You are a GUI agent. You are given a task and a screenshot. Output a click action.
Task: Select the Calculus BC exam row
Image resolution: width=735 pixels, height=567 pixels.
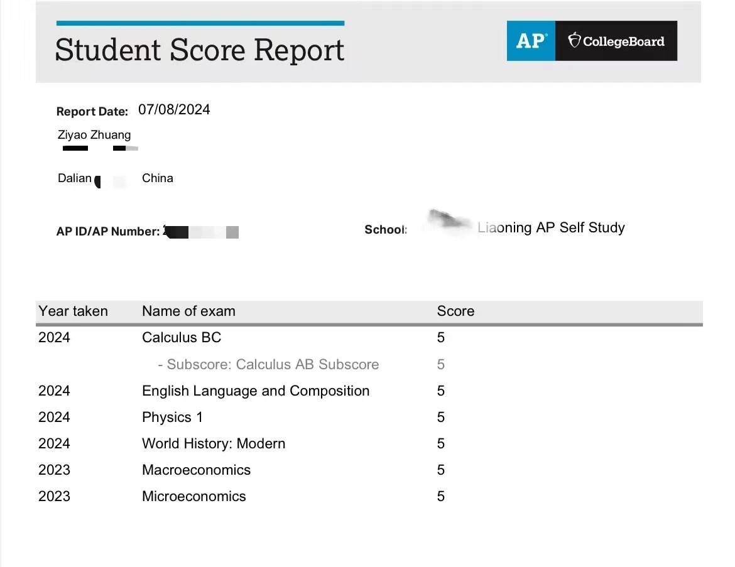coord(182,338)
